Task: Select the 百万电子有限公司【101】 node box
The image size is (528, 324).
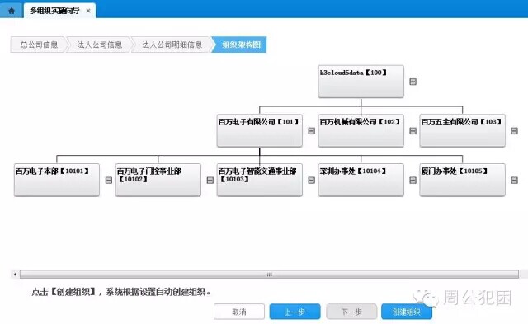Action: (260, 130)
